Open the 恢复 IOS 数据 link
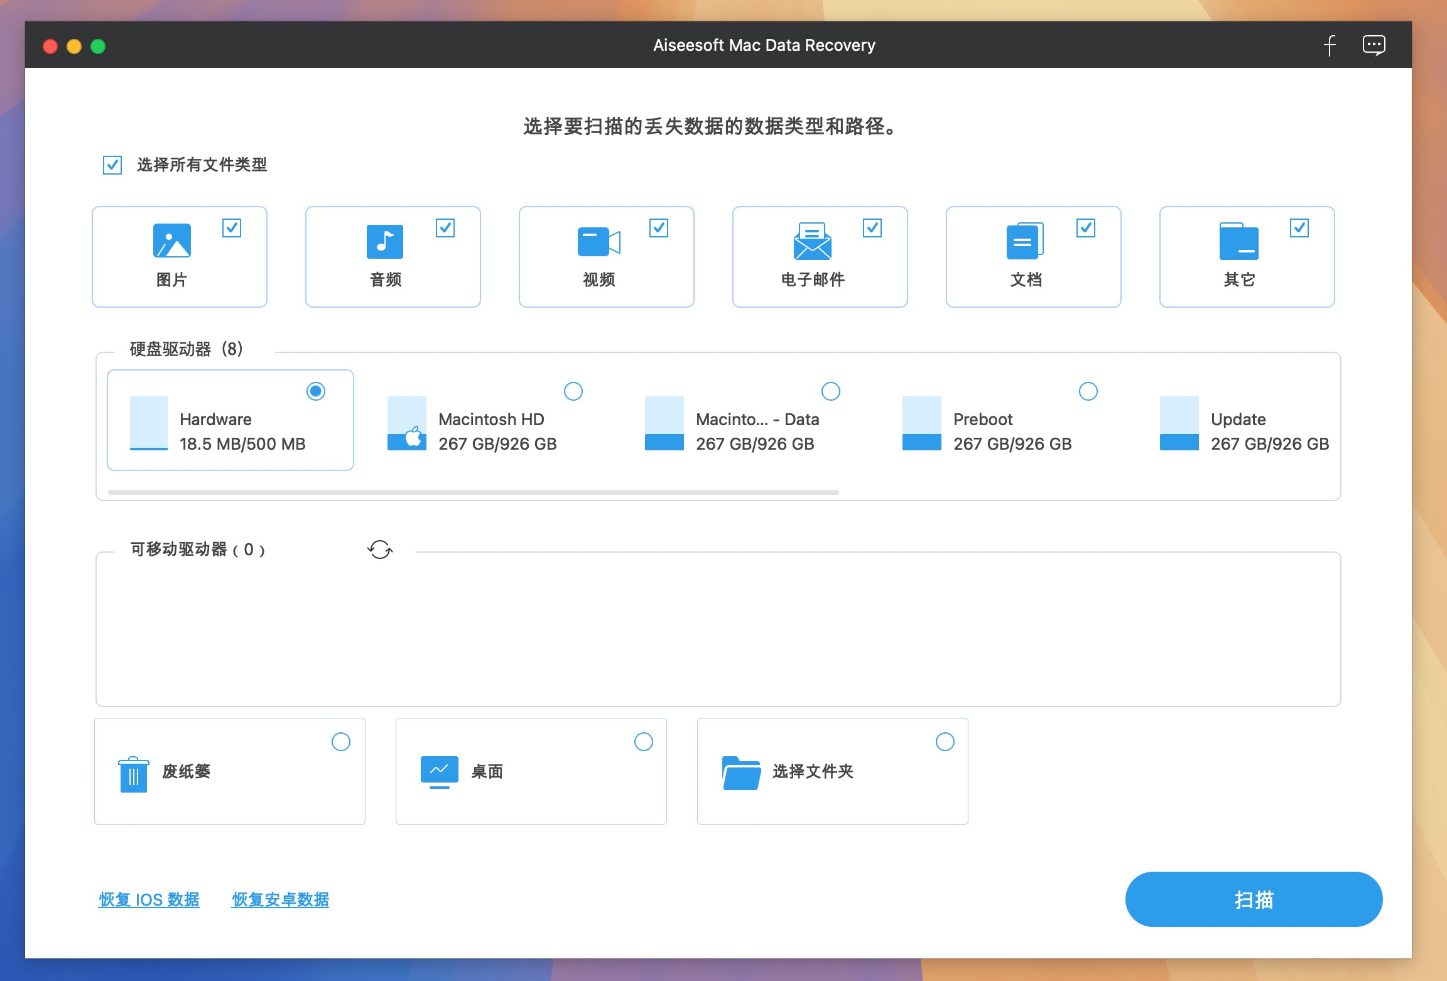Image resolution: width=1447 pixels, height=981 pixels. pos(149,900)
